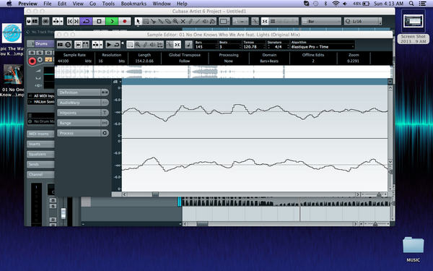Image resolution: width=433 pixels, height=271 pixels.
Task: Open the dB scale dropdown above the waveform
Action: coord(117,82)
